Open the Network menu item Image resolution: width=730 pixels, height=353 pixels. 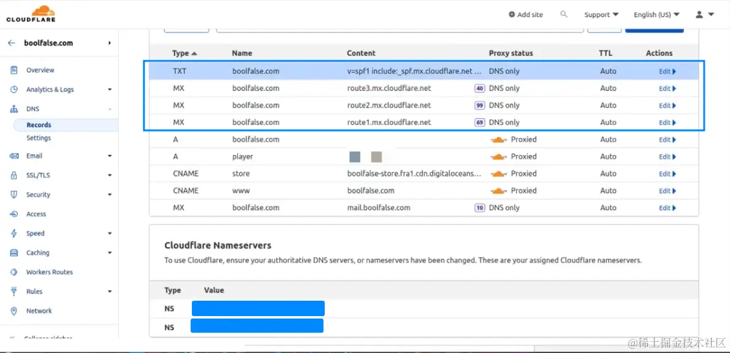(39, 311)
